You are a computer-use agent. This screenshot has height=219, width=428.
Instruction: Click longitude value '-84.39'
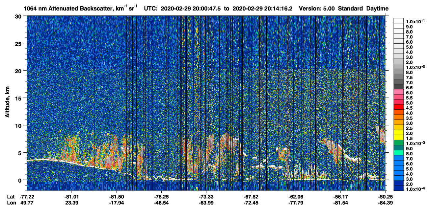coord(385,203)
